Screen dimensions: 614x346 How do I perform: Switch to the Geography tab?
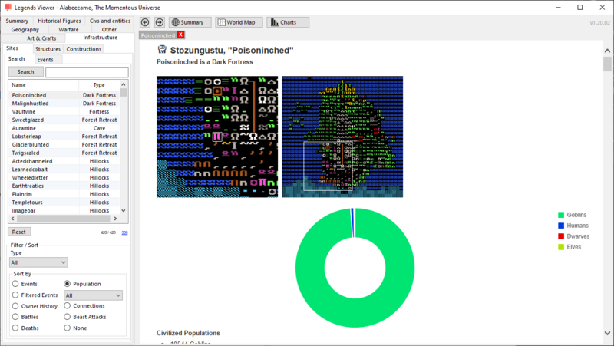coord(25,29)
